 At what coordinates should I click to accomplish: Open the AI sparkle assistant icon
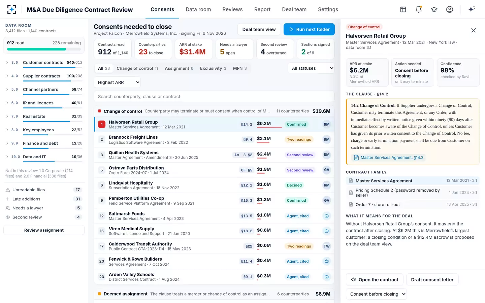472,9
